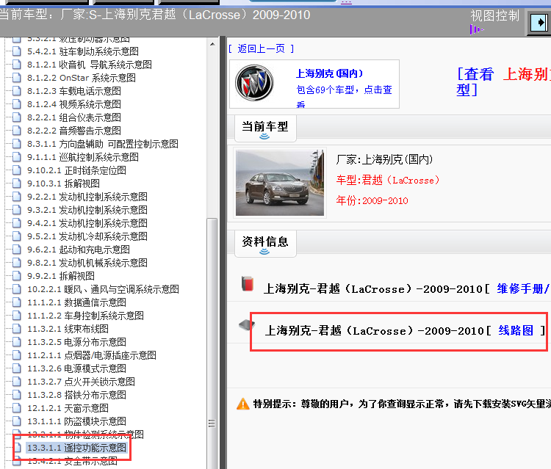Click the document icon beside 10.2.2.1
This screenshot has width=551, height=469.
(x=16, y=289)
